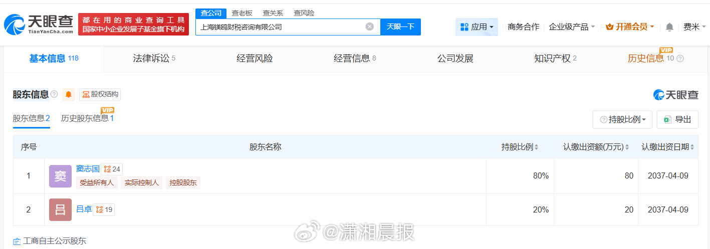Click help icon next to 历史信息 tab

(x=680, y=58)
